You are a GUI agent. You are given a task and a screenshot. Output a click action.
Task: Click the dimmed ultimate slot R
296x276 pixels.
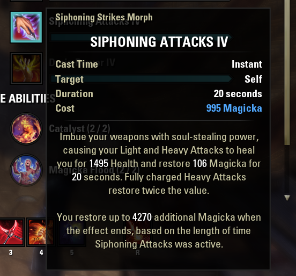(138, 232)
